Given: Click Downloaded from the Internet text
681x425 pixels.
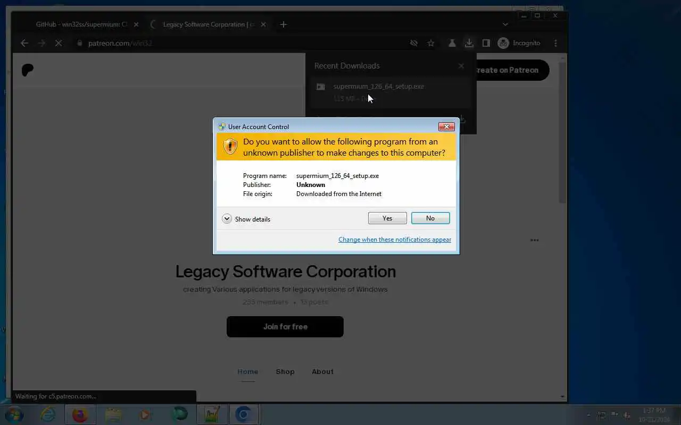Looking at the screenshot, I should pos(339,194).
